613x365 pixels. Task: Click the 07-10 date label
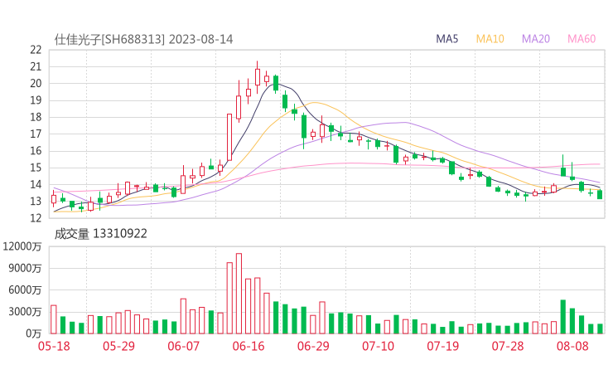(x=378, y=346)
